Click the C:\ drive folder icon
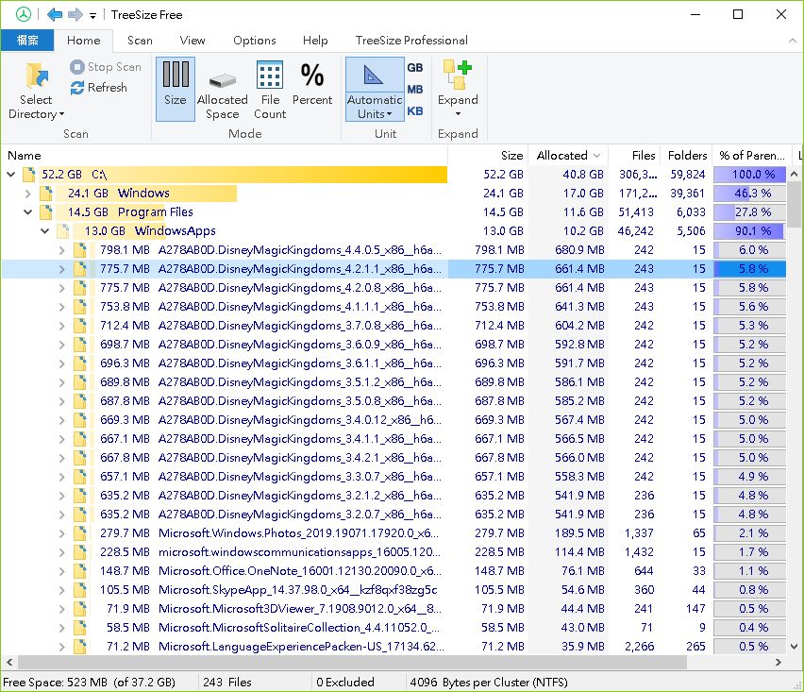Image resolution: width=804 pixels, height=692 pixels. click(29, 175)
